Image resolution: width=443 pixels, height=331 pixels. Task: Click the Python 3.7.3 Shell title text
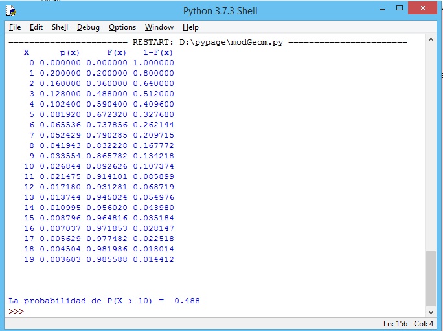220,11
